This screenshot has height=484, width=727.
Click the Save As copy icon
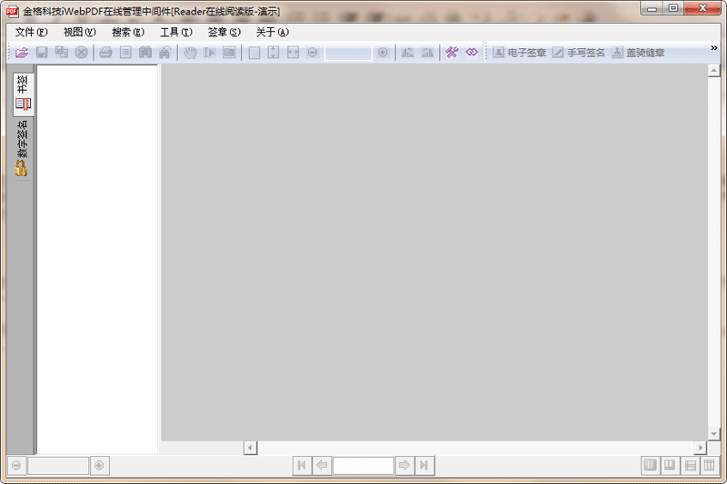tap(61, 53)
